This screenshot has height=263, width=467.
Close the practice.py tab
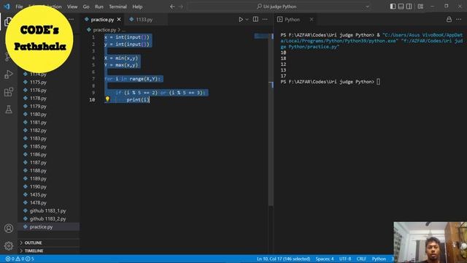119,20
